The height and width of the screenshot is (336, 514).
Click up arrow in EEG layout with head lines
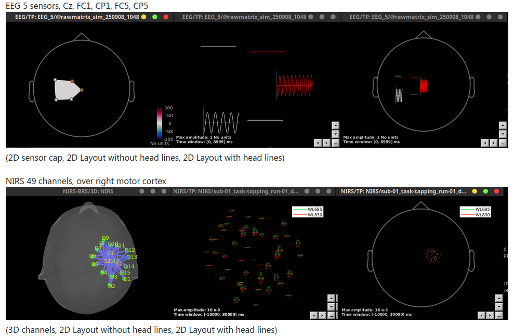(x=502, y=125)
